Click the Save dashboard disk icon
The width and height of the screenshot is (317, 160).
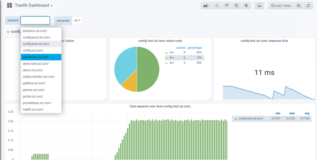(236, 5)
